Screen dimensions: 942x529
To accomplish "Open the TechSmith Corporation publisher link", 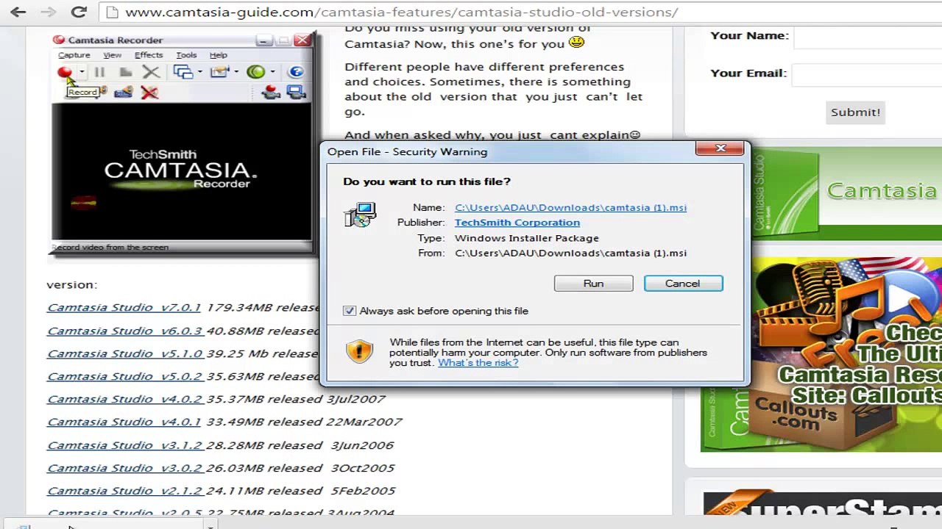I will [517, 223].
